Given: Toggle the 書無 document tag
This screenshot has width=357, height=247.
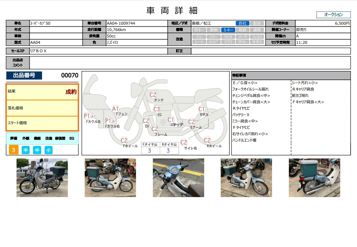Looking at the screenshot, I should [x=213, y=30].
